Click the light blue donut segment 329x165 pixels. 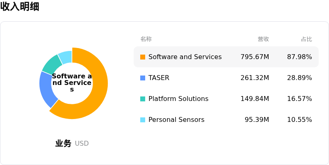point(66,57)
